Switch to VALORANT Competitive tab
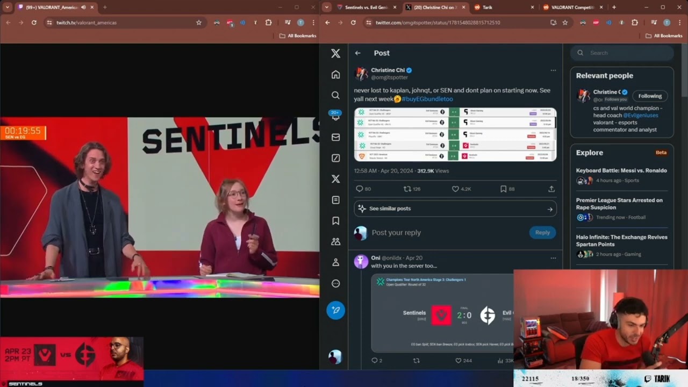This screenshot has width=688, height=387. (x=573, y=8)
